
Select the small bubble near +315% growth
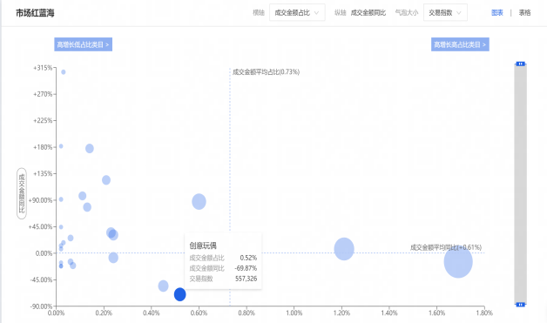63,72
